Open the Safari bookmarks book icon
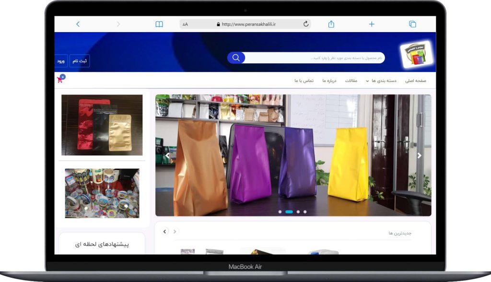 click(159, 24)
